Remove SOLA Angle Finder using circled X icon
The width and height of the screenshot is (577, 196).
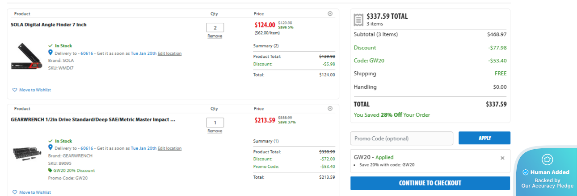pyautogui.click(x=330, y=14)
